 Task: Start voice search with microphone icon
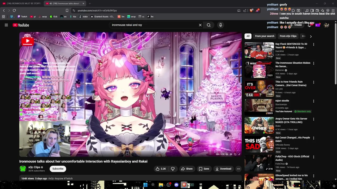point(221,25)
